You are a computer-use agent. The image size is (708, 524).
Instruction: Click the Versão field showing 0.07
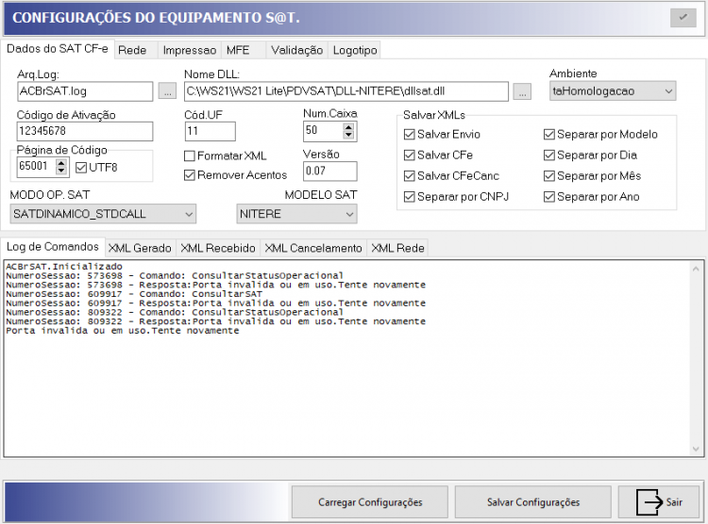[x=330, y=171]
